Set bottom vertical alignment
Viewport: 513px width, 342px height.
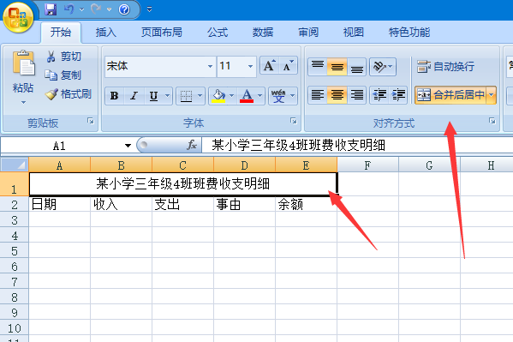tap(356, 67)
